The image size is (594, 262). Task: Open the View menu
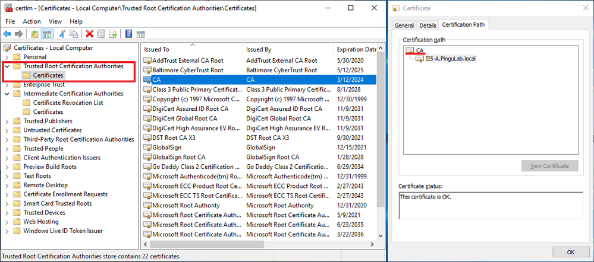55,21
